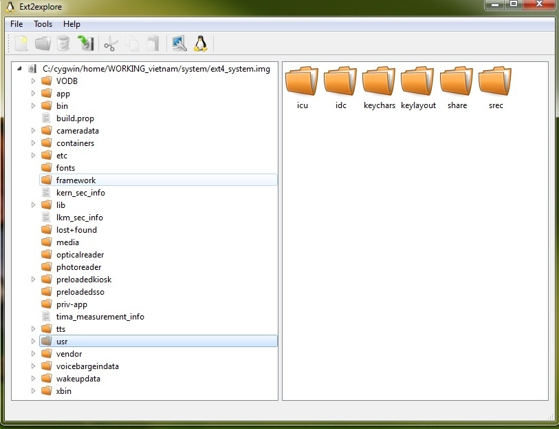This screenshot has width=559, height=429.
Task: Click the monitor with wrench settings icon
Action: [179, 43]
